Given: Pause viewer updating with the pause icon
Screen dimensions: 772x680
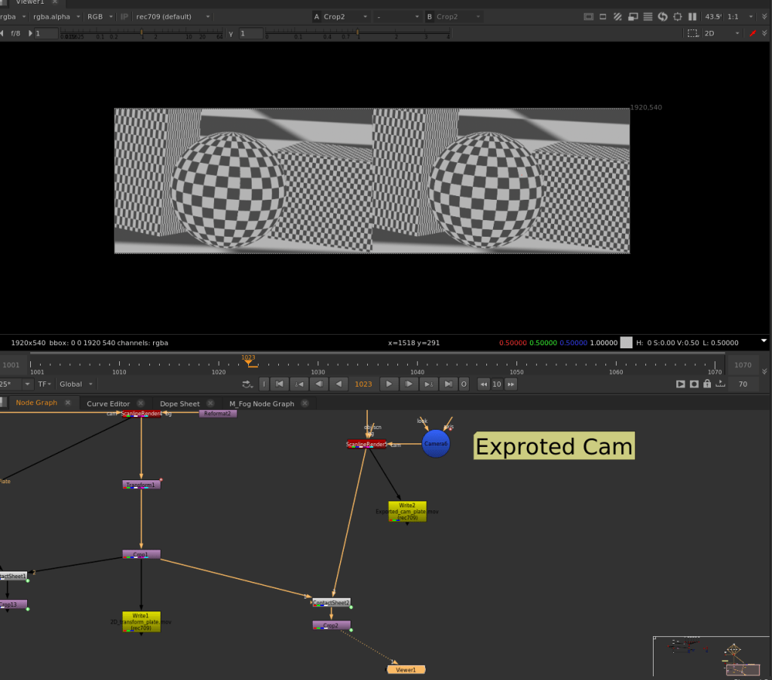Looking at the screenshot, I should coord(692,17).
